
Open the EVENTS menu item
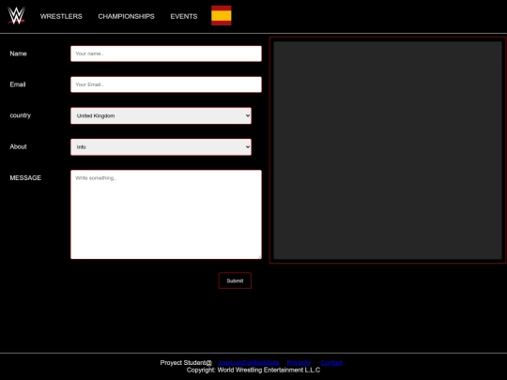[184, 16]
